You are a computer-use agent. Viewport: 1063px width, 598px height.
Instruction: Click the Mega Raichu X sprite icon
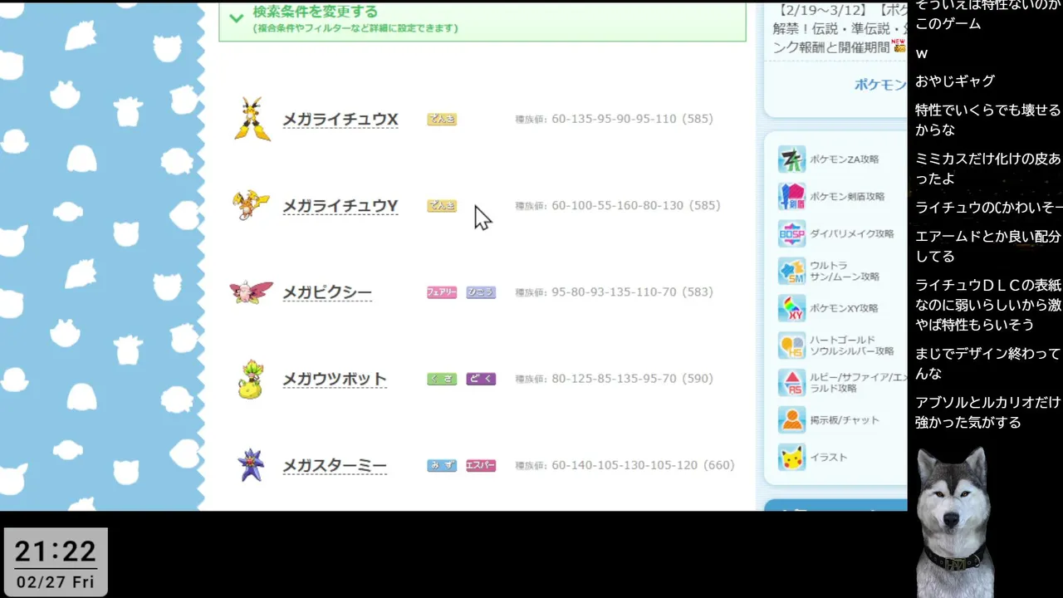click(251, 119)
